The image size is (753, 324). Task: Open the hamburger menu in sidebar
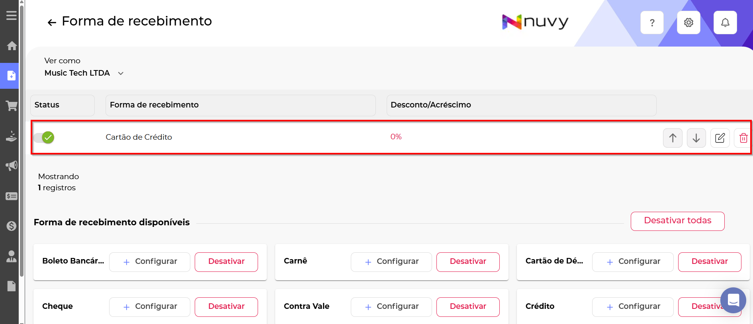(11, 16)
